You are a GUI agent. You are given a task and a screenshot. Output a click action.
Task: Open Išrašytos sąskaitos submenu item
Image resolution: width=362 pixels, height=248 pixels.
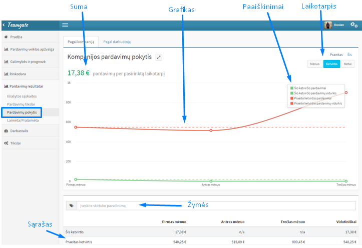pyautogui.click(x=22, y=96)
